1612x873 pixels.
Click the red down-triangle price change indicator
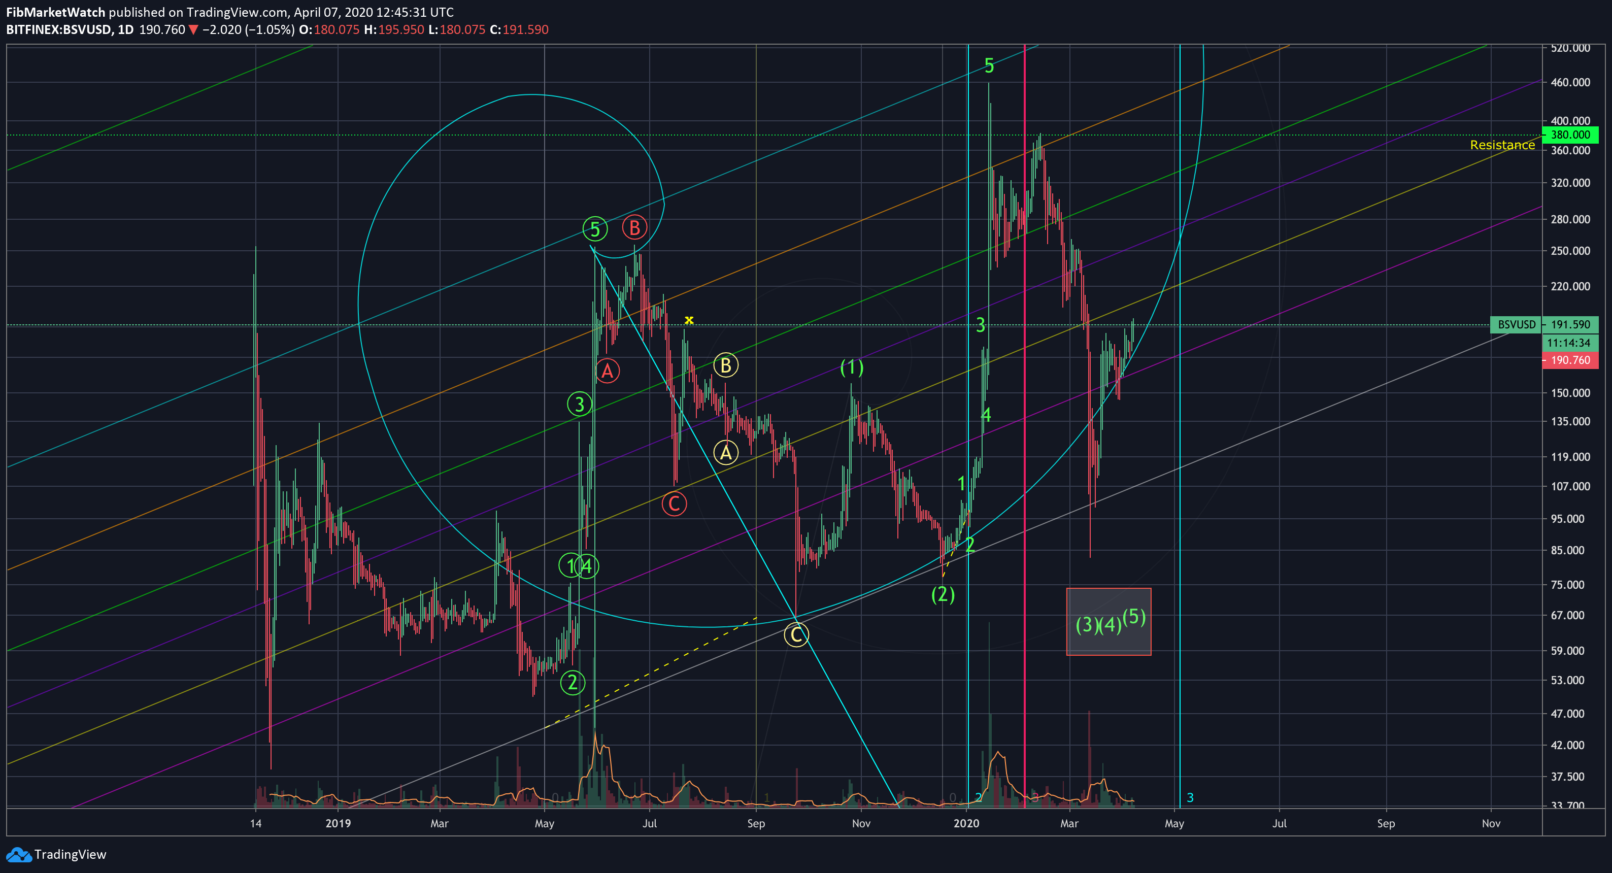coord(193,29)
